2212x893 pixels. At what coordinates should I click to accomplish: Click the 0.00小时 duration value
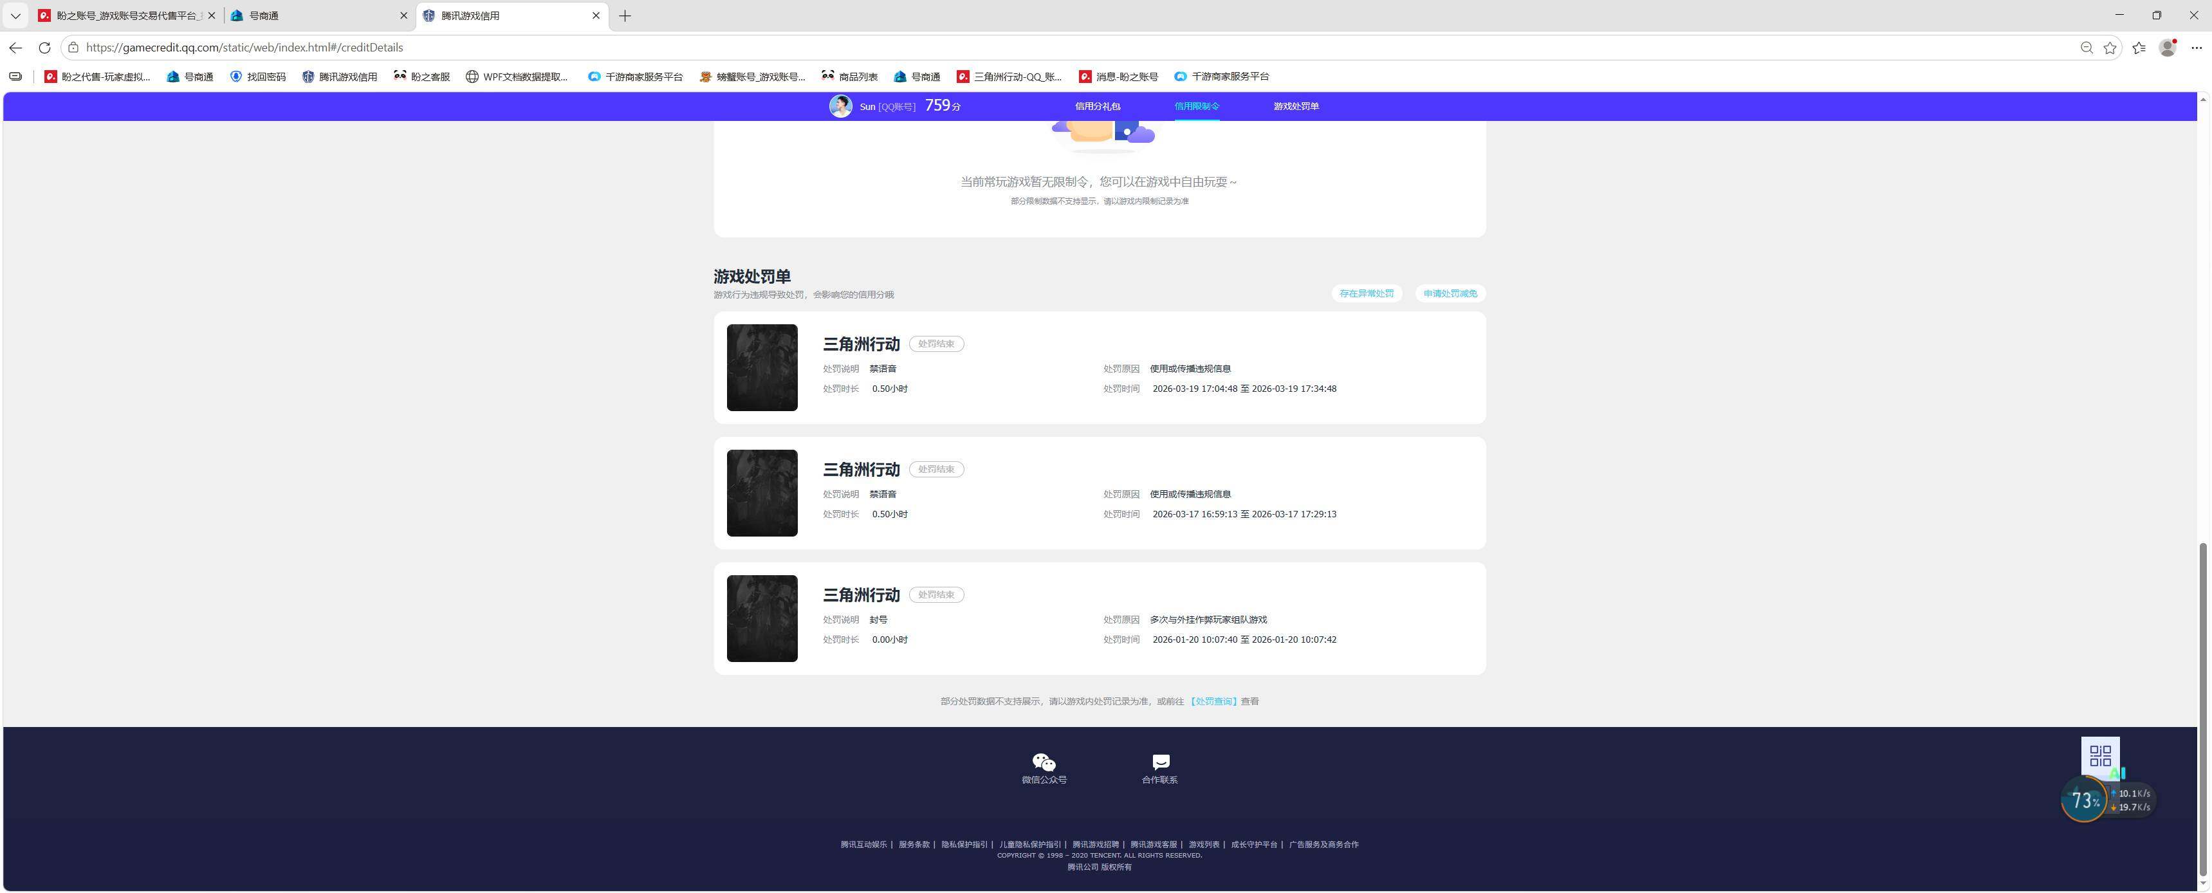tap(890, 640)
